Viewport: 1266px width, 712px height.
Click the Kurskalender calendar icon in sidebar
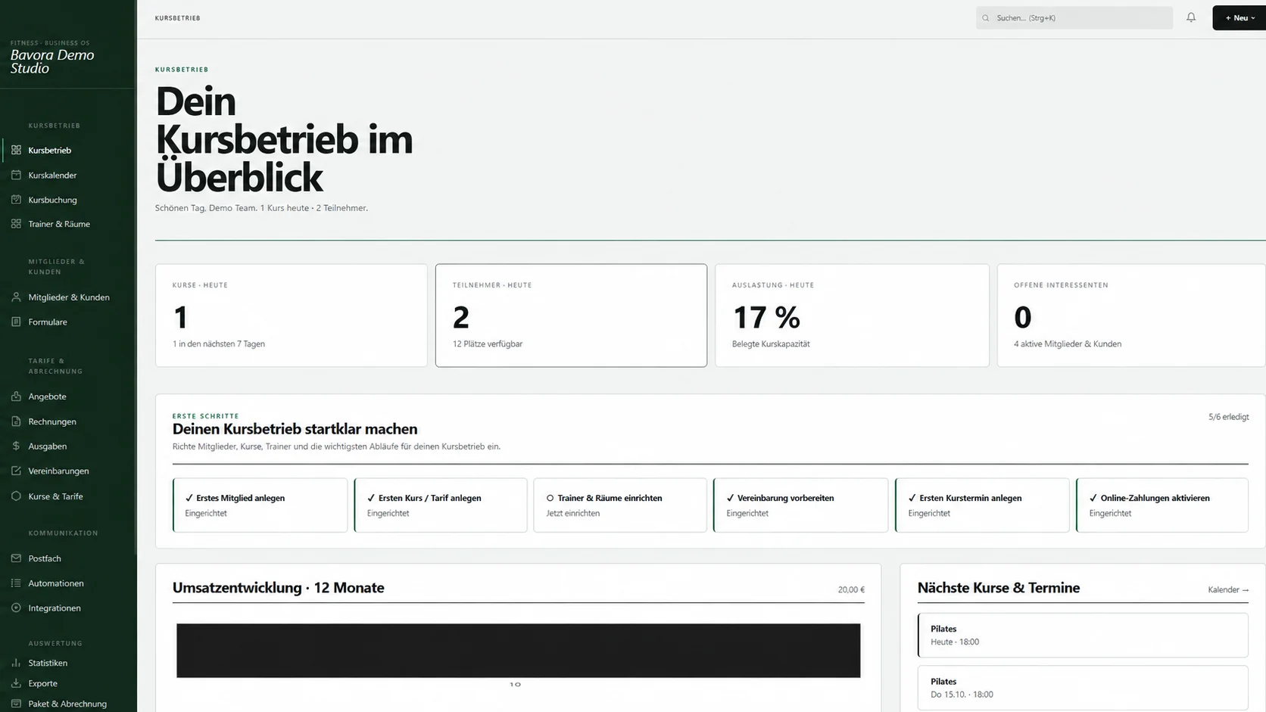[16, 175]
